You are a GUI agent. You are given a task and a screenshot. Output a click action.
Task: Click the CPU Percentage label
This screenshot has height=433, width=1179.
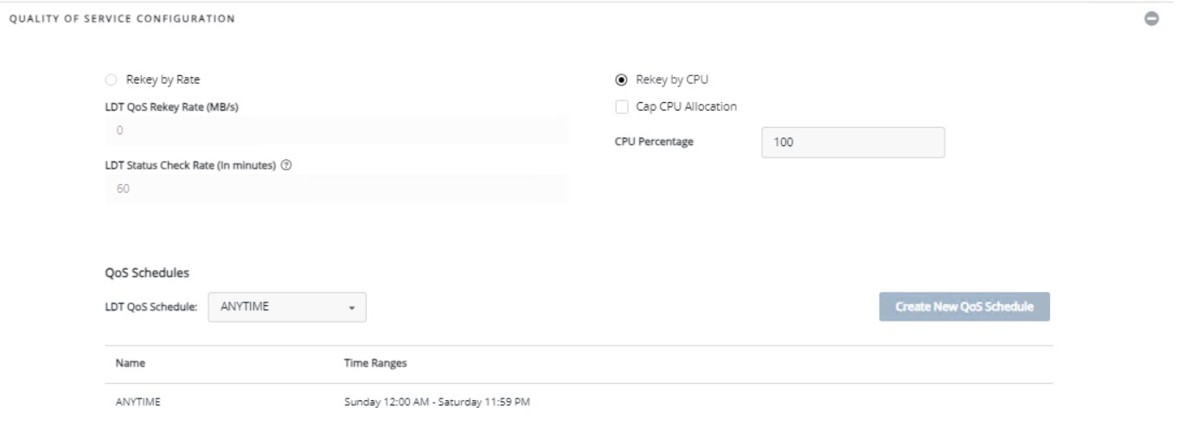coord(654,143)
